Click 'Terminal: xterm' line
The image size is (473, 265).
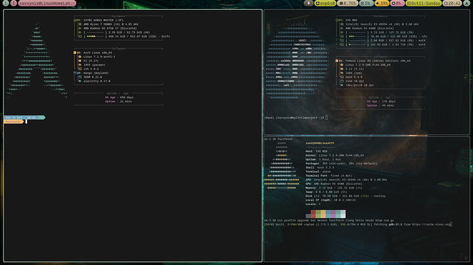click(x=318, y=172)
